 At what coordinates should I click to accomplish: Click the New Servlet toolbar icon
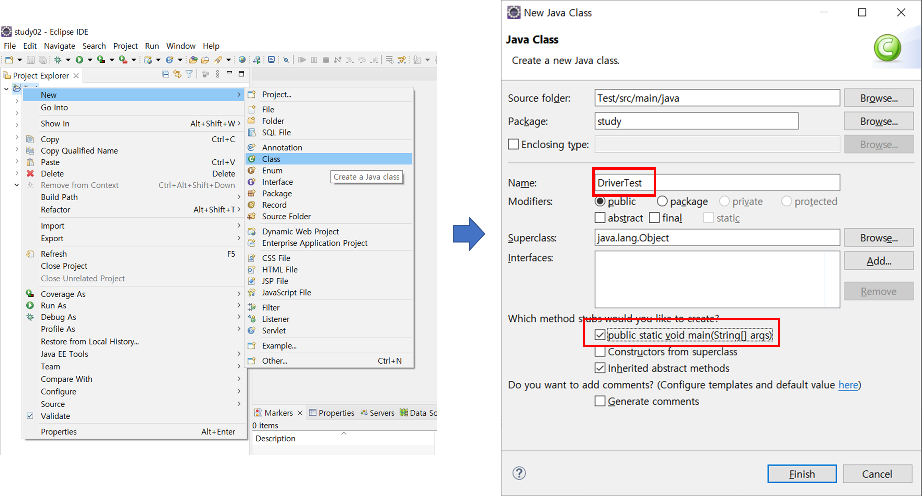170,60
